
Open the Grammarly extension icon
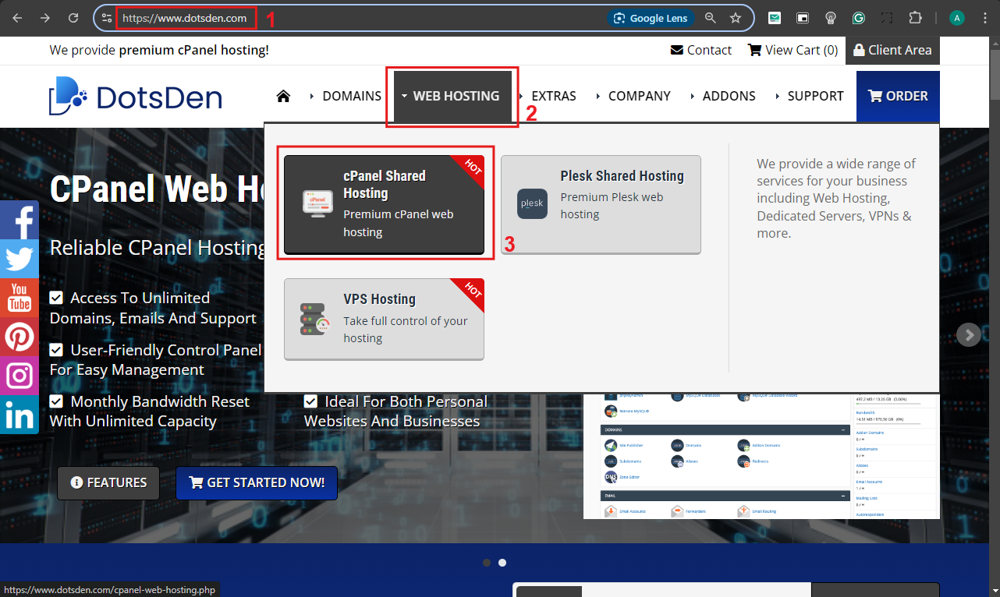tap(859, 18)
